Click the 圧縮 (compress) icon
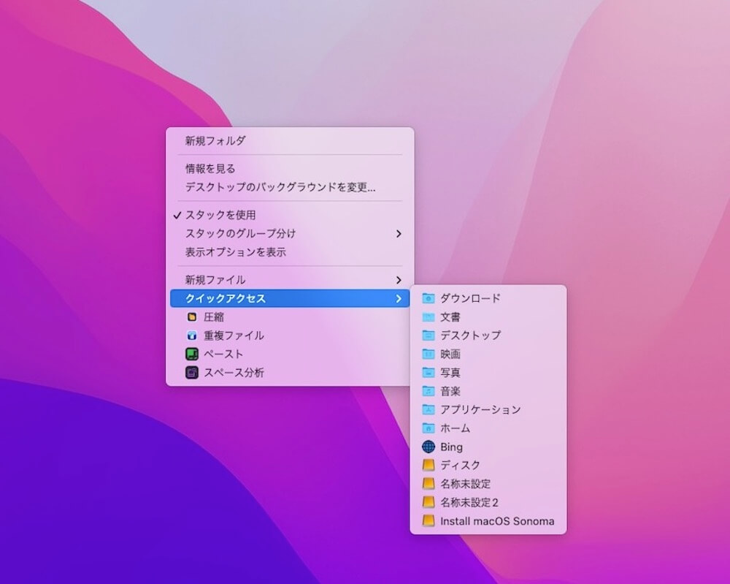Screen dimensions: 730x584 coord(191,317)
